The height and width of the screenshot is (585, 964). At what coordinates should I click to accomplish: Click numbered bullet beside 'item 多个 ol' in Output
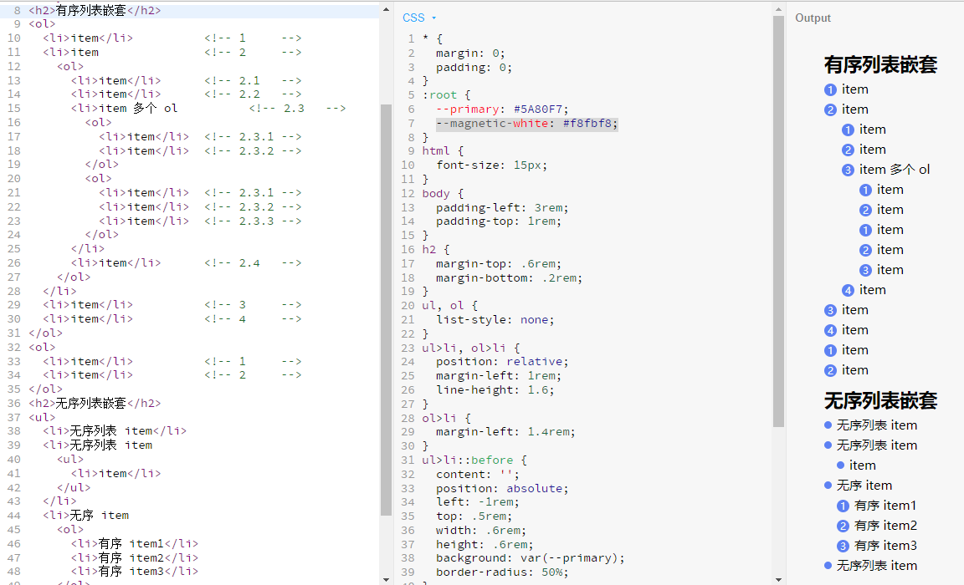point(848,170)
